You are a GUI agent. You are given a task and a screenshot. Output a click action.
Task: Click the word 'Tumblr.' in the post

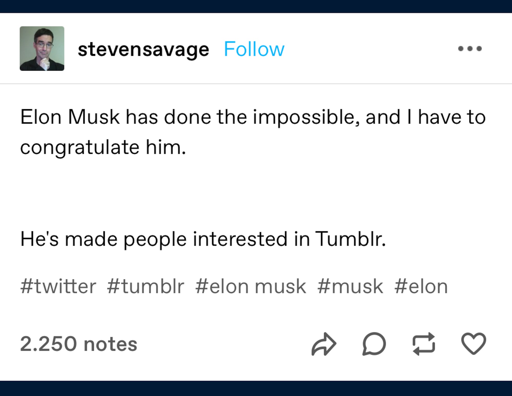pyautogui.click(x=350, y=239)
